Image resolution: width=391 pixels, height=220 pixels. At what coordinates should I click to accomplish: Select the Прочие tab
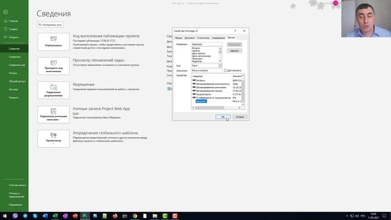(231, 37)
